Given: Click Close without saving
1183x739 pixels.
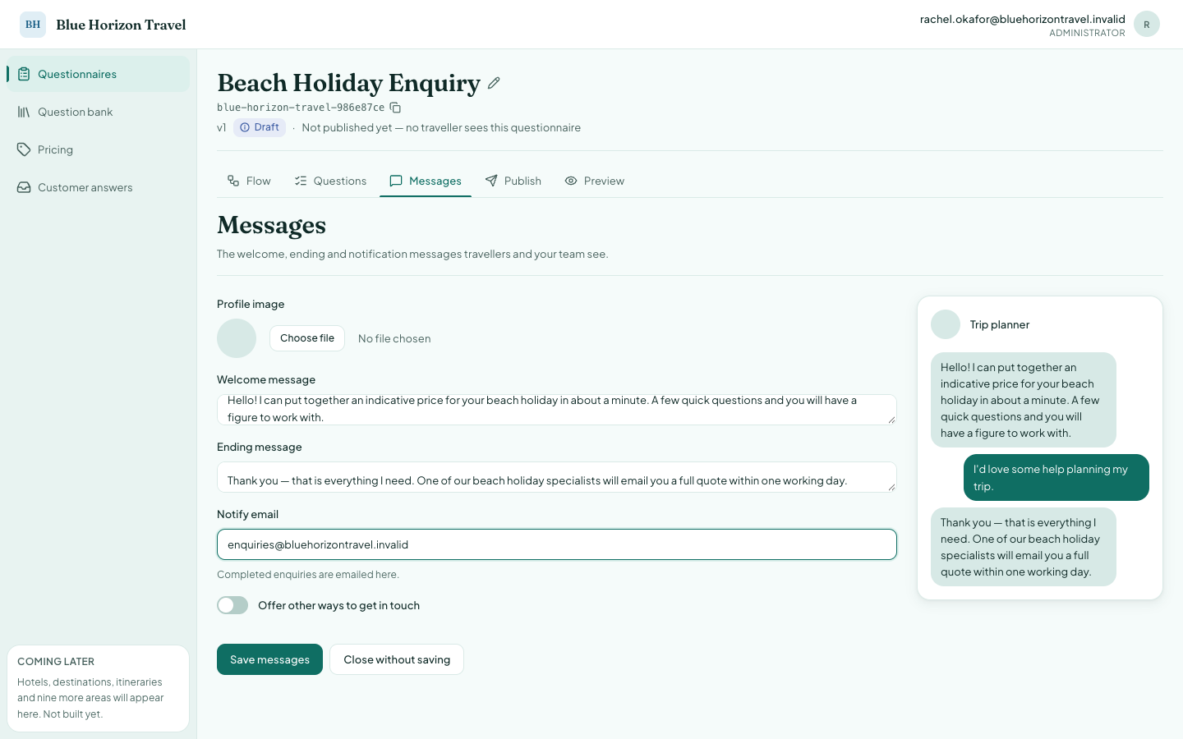Looking at the screenshot, I should pos(397,659).
